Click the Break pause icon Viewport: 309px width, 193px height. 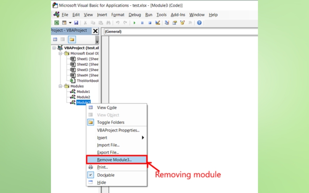[x=142, y=23]
